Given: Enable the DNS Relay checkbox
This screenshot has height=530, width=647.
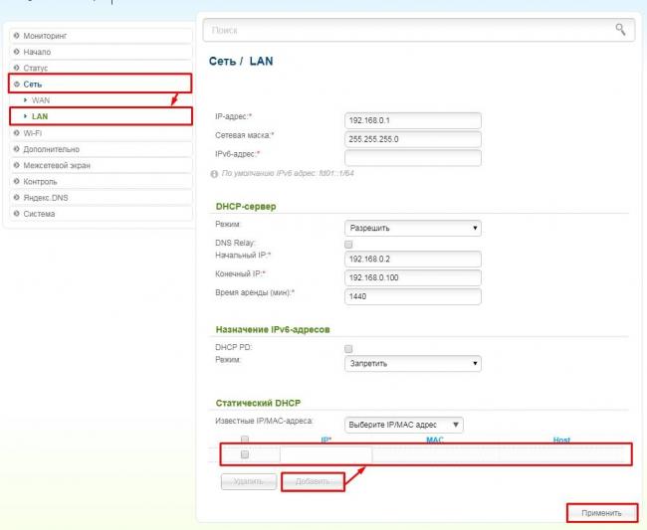Looking at the screenshot, I should (348, 244).
